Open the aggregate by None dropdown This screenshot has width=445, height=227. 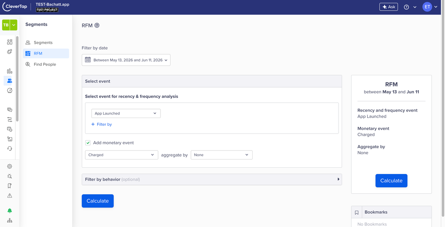[221, 155]
